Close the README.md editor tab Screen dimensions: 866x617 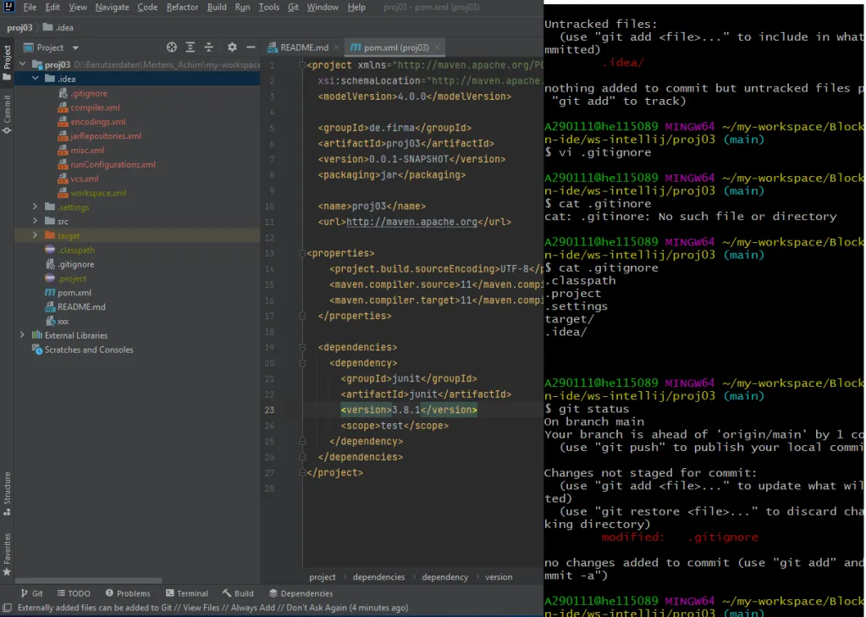[x=336, y=47]
